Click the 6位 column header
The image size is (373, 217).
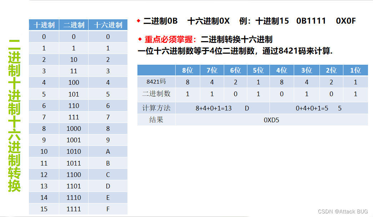(236, 70)
